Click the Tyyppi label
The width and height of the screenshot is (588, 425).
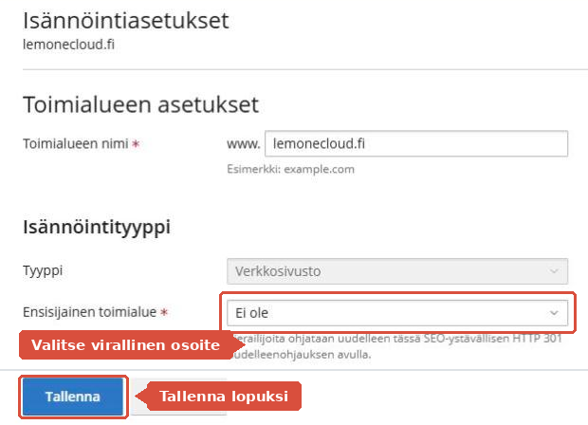click(43, 270)
